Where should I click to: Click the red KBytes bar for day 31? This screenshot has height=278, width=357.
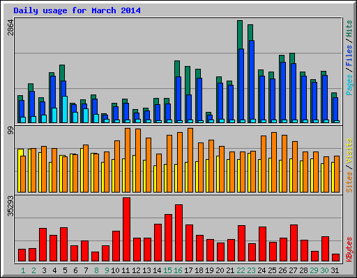click(x=335, y=258)
